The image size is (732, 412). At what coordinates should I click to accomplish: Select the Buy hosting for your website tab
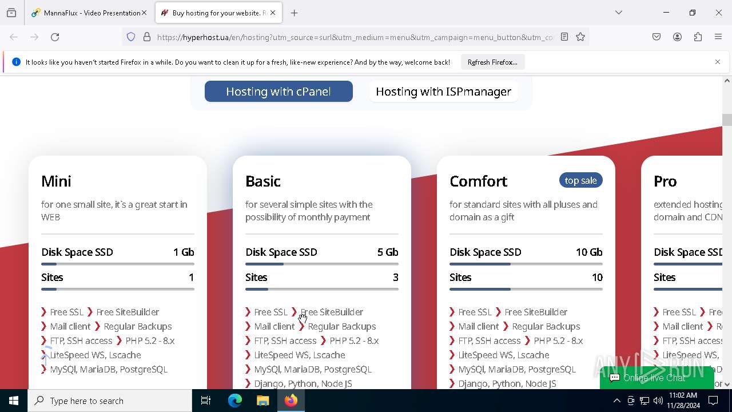[x=219, y=13]
